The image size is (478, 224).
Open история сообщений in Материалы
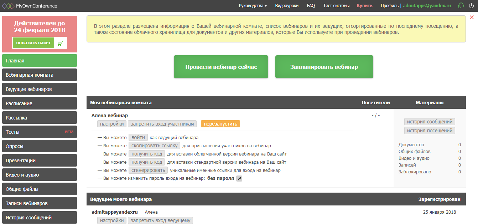tap(430, 122)
